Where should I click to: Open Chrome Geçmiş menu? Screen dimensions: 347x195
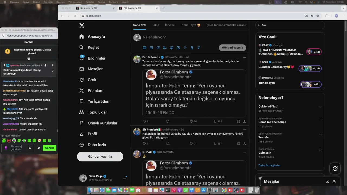coord(60,2)
